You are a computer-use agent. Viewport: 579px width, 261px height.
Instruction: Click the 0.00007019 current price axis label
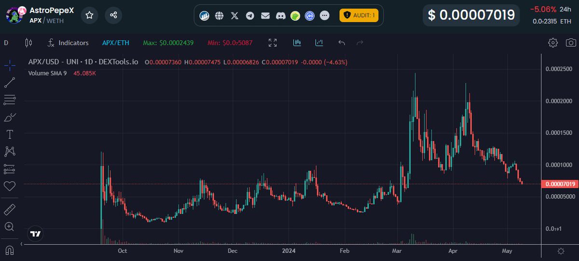click(559, 184)
